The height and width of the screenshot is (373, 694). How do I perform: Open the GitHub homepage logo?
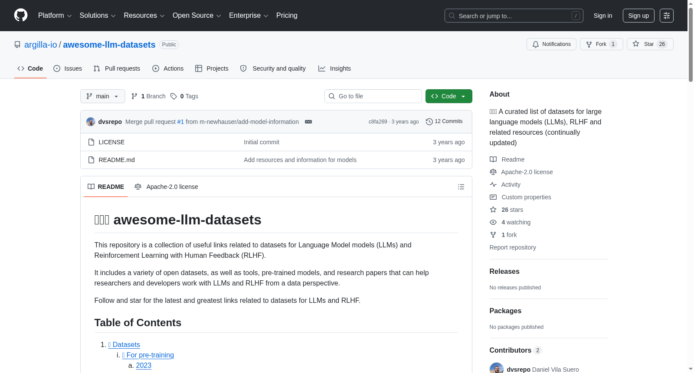(x=21, y=15)
